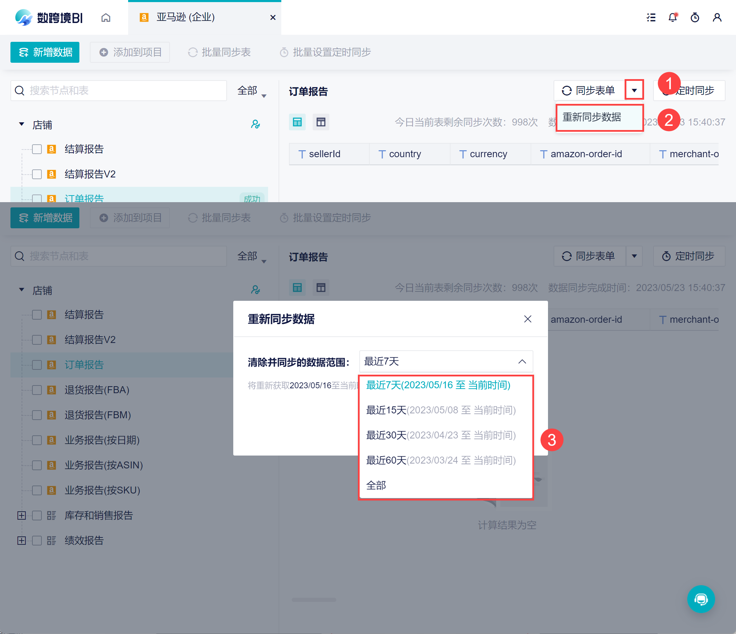Switch to the table structure view icon
The image size is (736, 634).
click(321, 122)
